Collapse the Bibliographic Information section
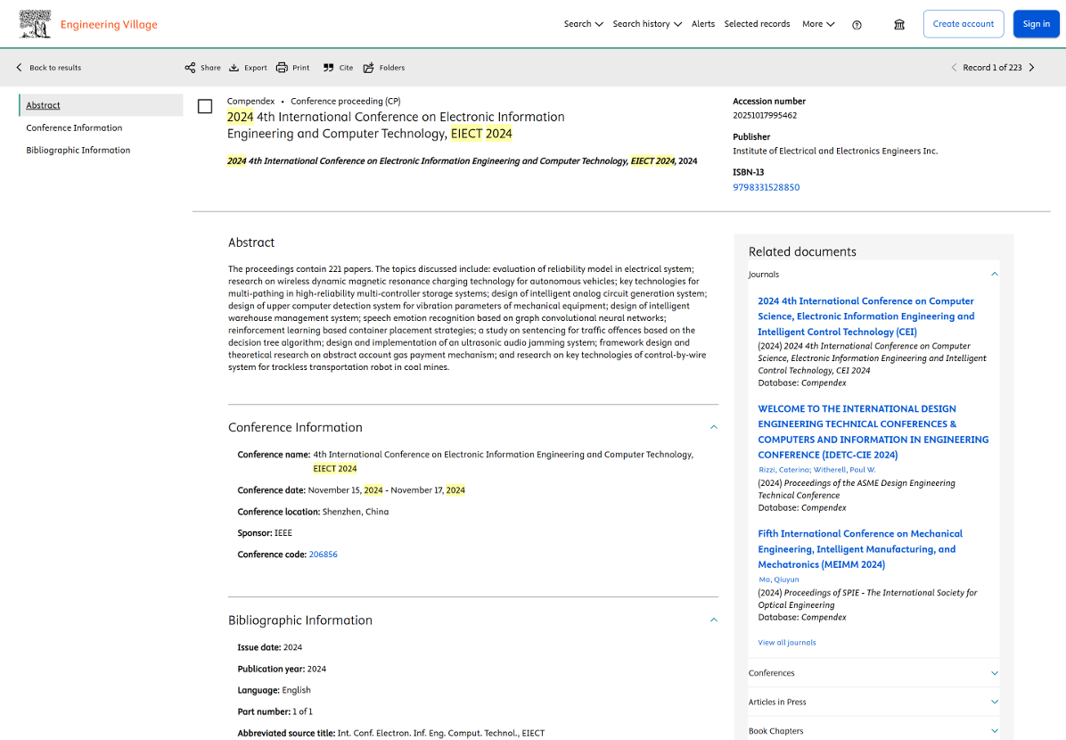 (714, 620)
